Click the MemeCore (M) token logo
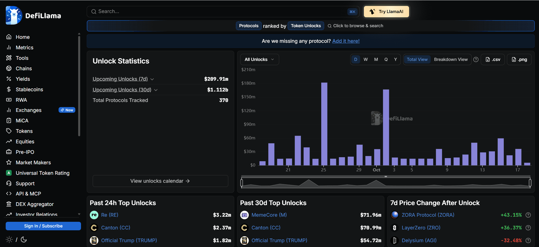This screenshot has height=247, width=539. tap(244, 215)
